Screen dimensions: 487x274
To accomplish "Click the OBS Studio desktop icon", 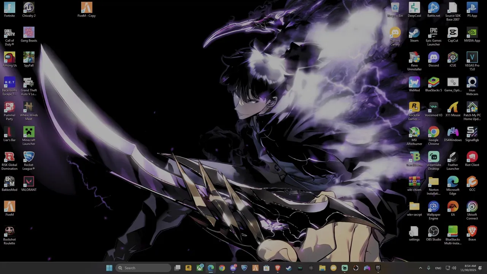I will (434, 234).
